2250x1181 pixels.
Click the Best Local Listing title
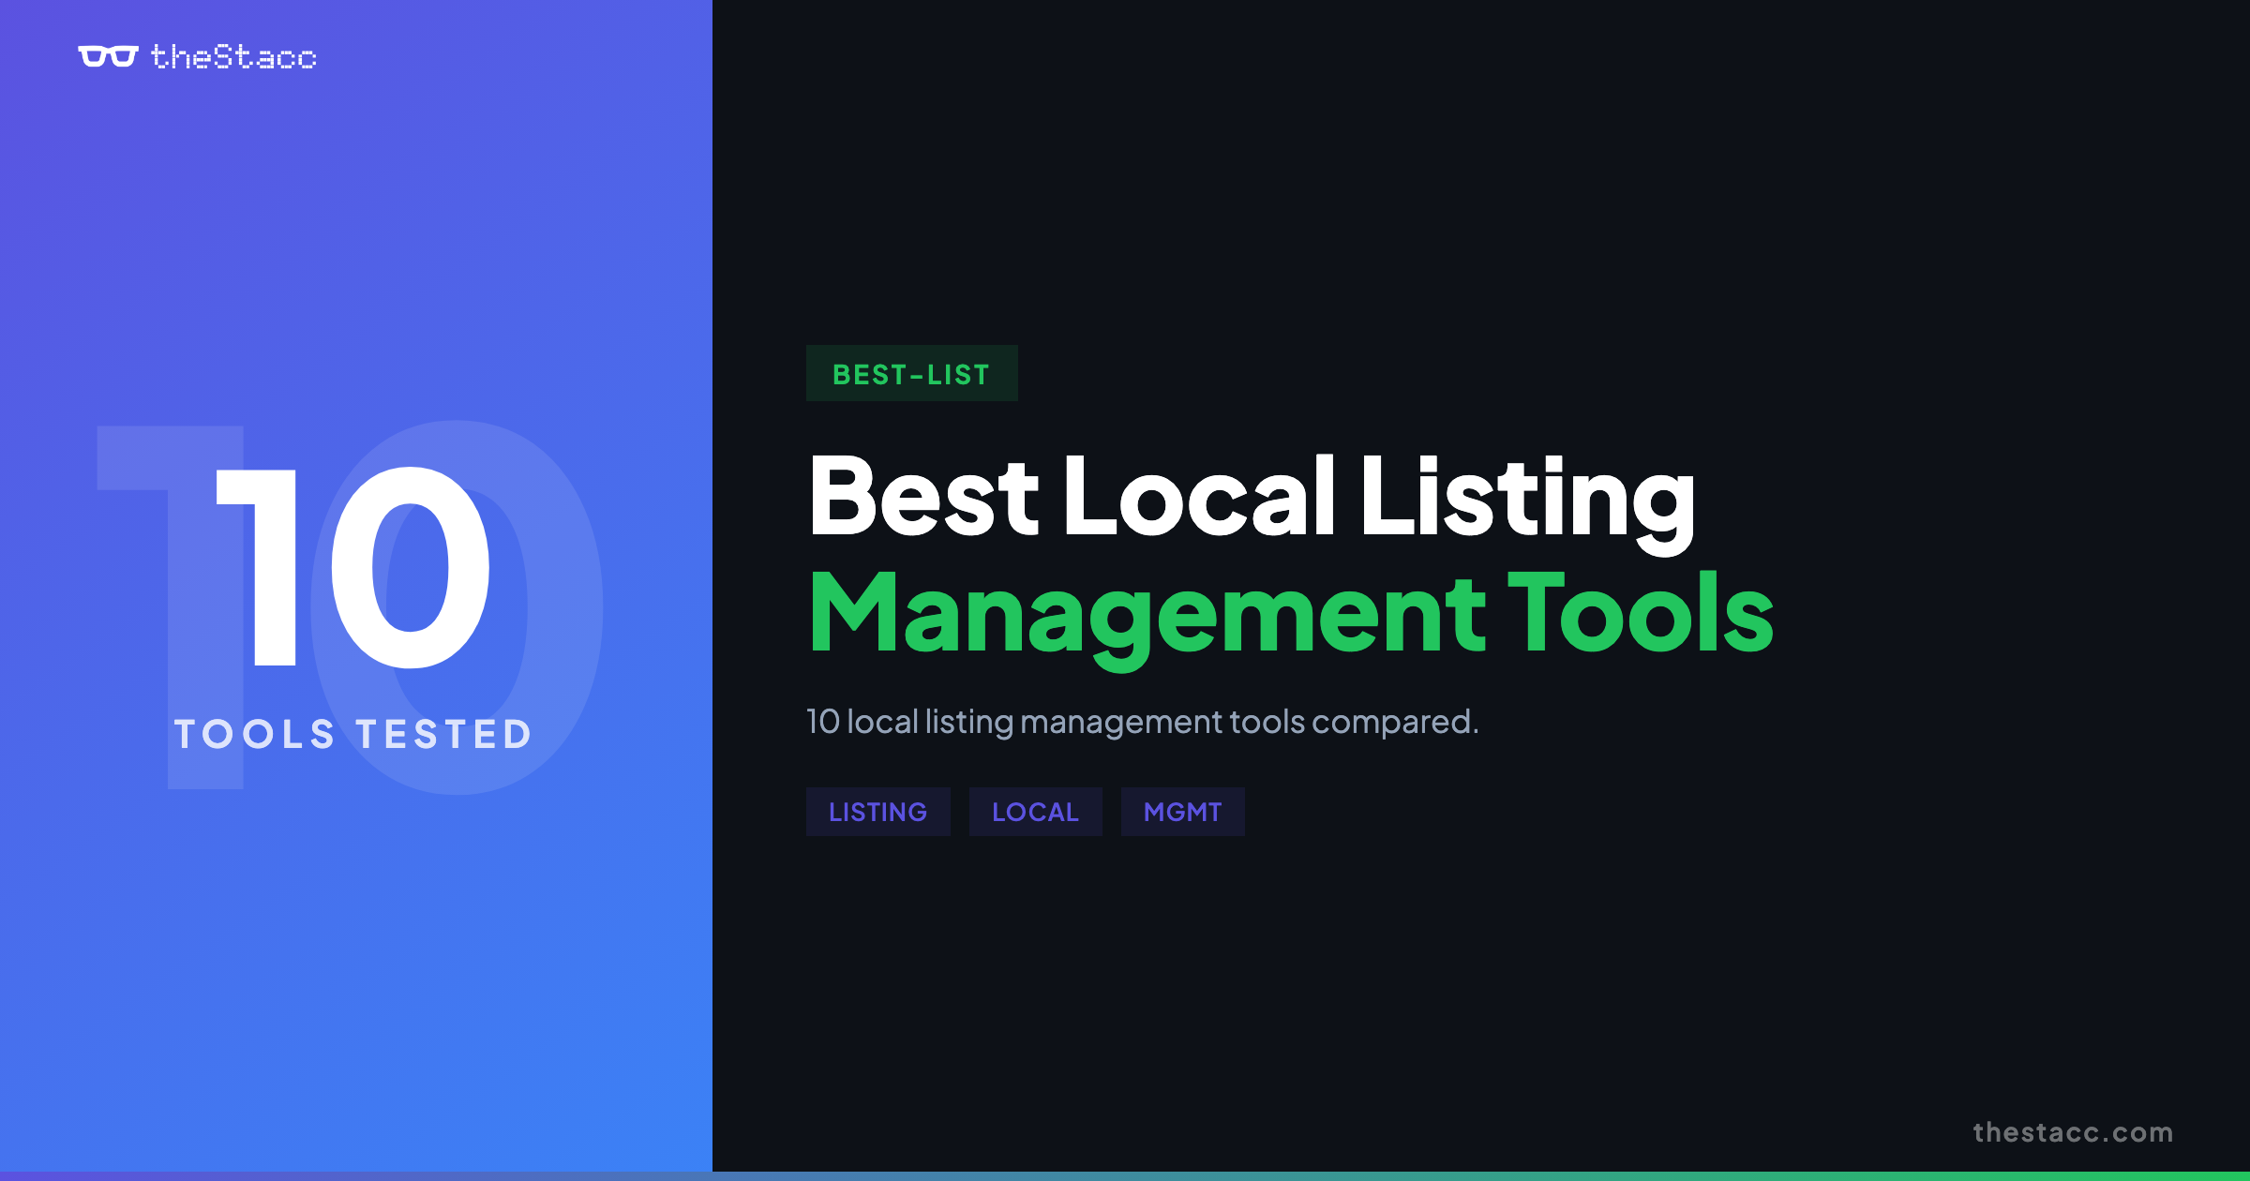tap(1252, 501)
